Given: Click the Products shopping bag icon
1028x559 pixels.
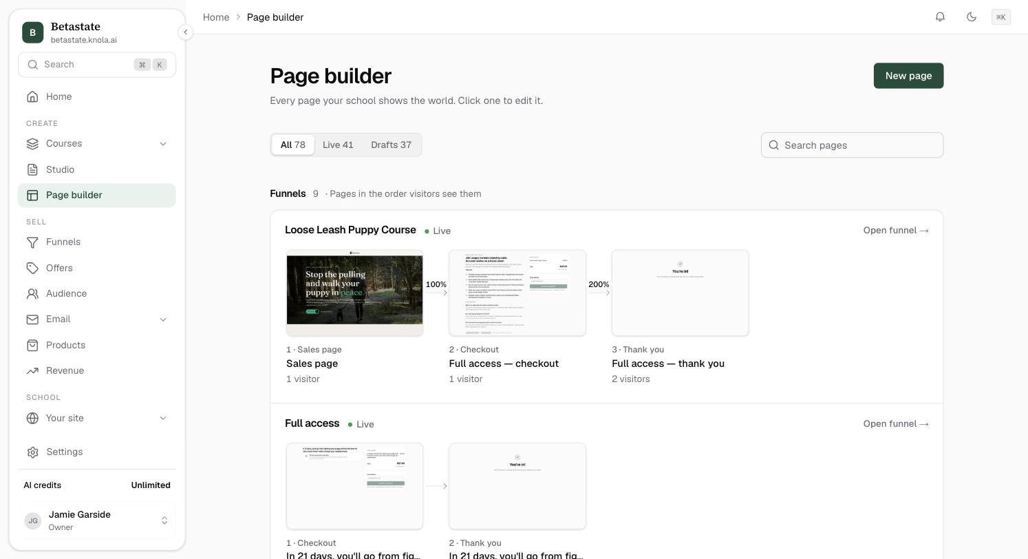Looking at the screenshot, I should pos(32,346).
